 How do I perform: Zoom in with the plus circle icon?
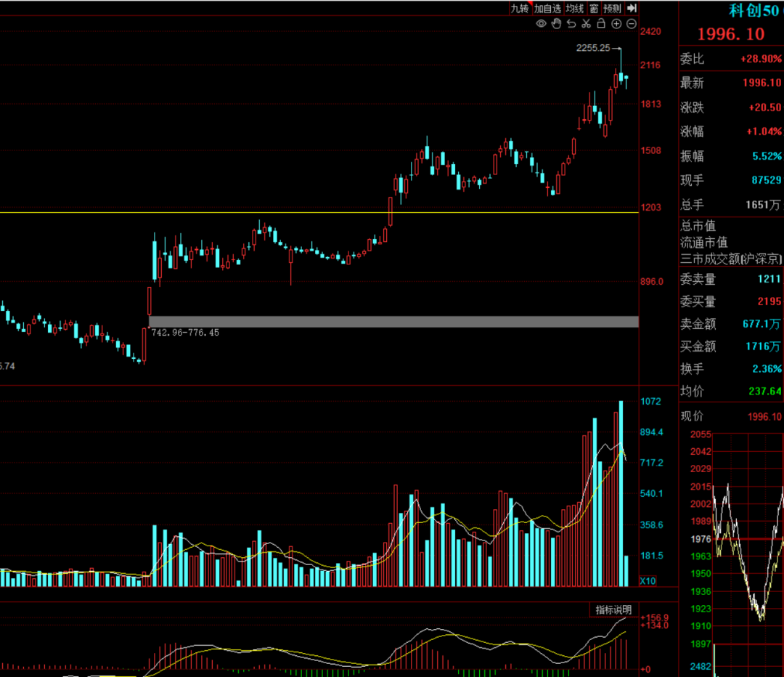click(616, 23)
